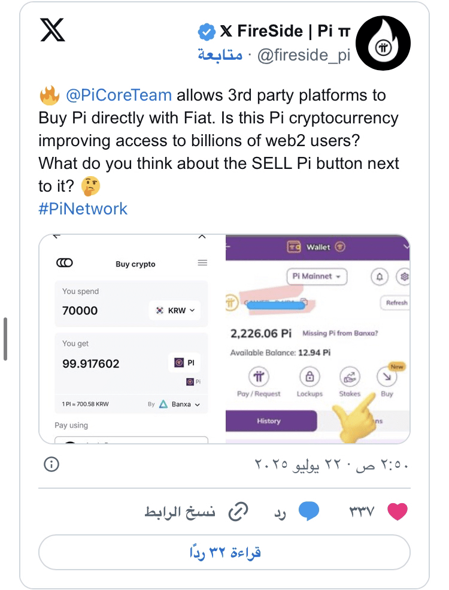Open the Pi Mainnet network dropdown
449x590 pixels.
coord(317,277)
